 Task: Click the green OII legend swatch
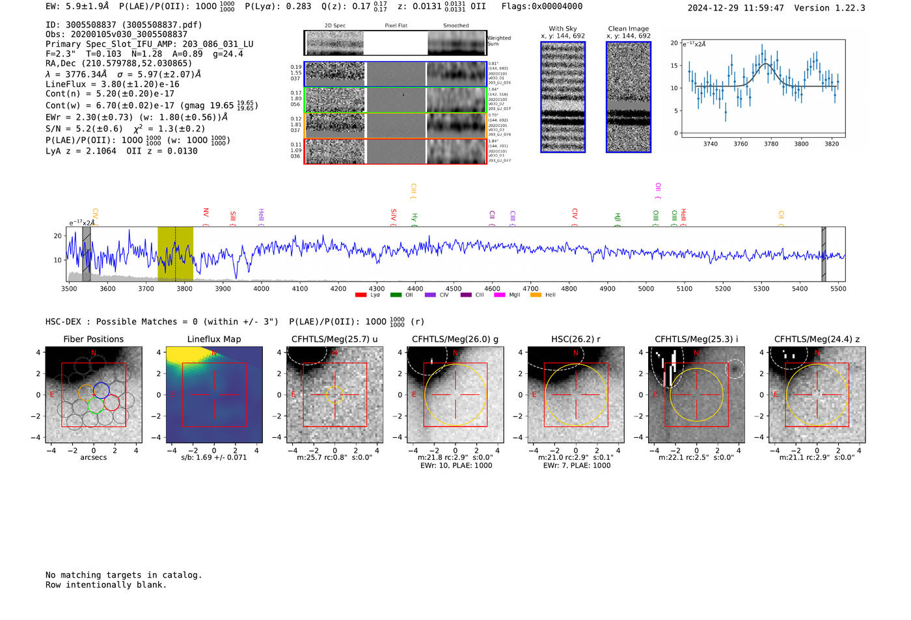coord(396,295)
